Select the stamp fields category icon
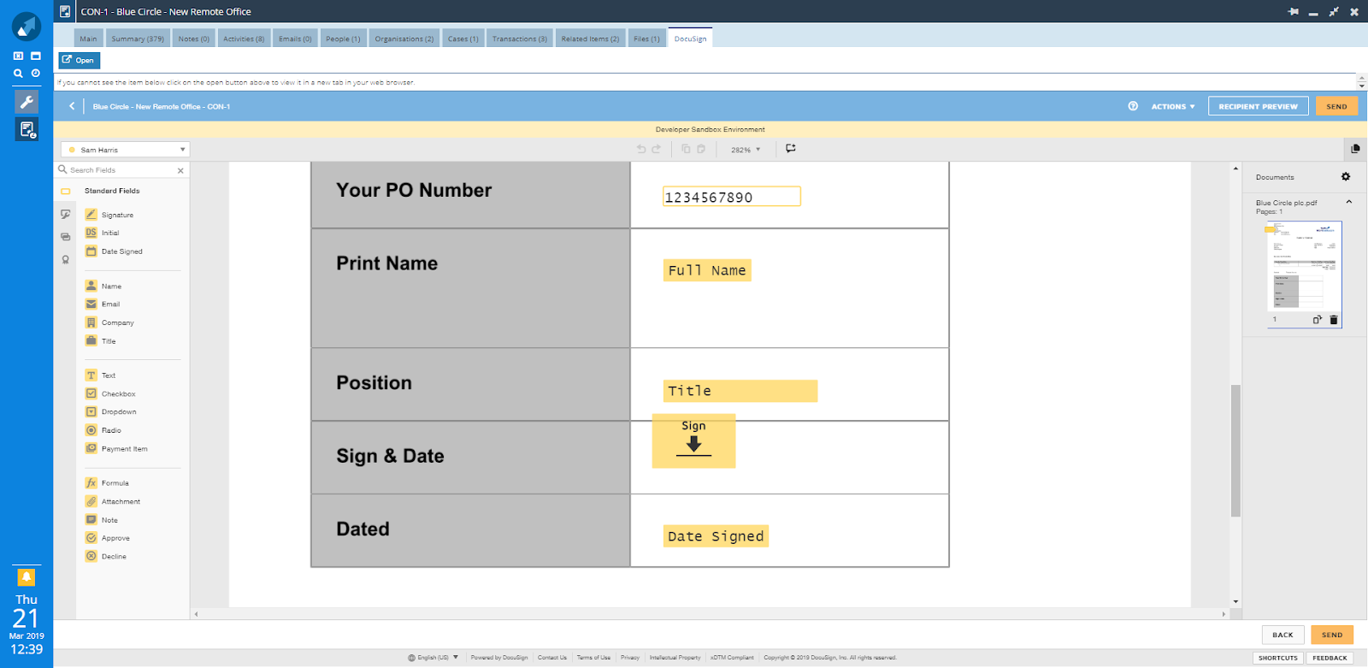This screenshot has height=668, width=1368. click(65, 259)
